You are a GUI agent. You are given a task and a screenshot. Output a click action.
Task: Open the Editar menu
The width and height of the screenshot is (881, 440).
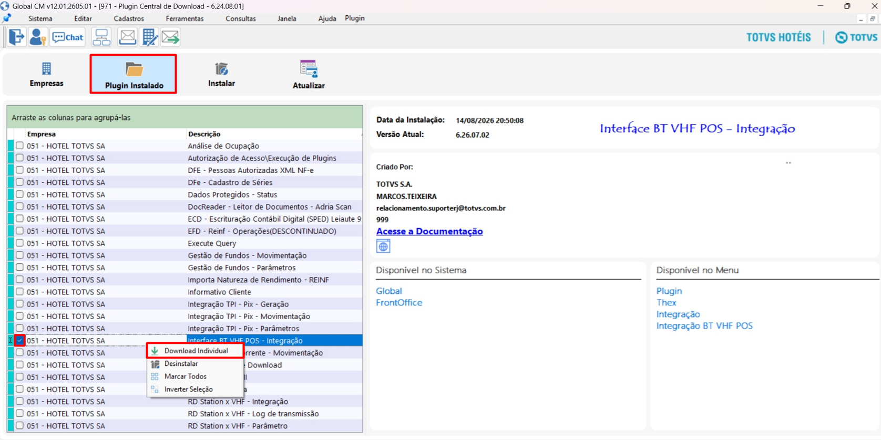click(x=83, y=18)
